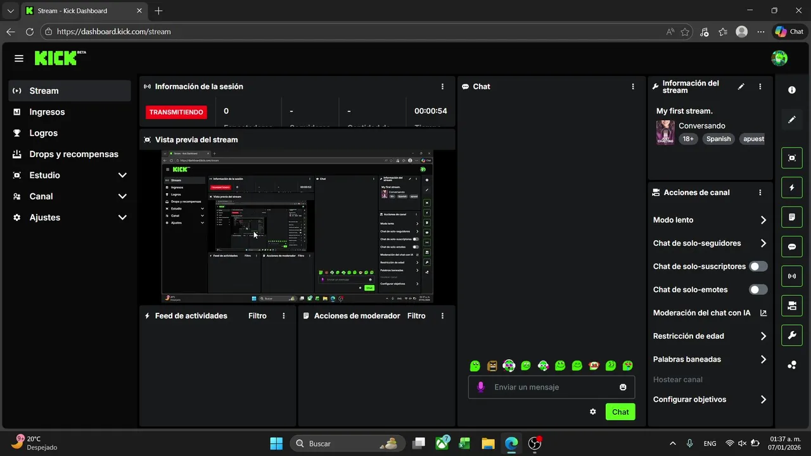Image resolution: width=811 pixels, height=456 pixels.
Task: Toggle moderator actions note widget in right sidebar
Action: [792, 217]
